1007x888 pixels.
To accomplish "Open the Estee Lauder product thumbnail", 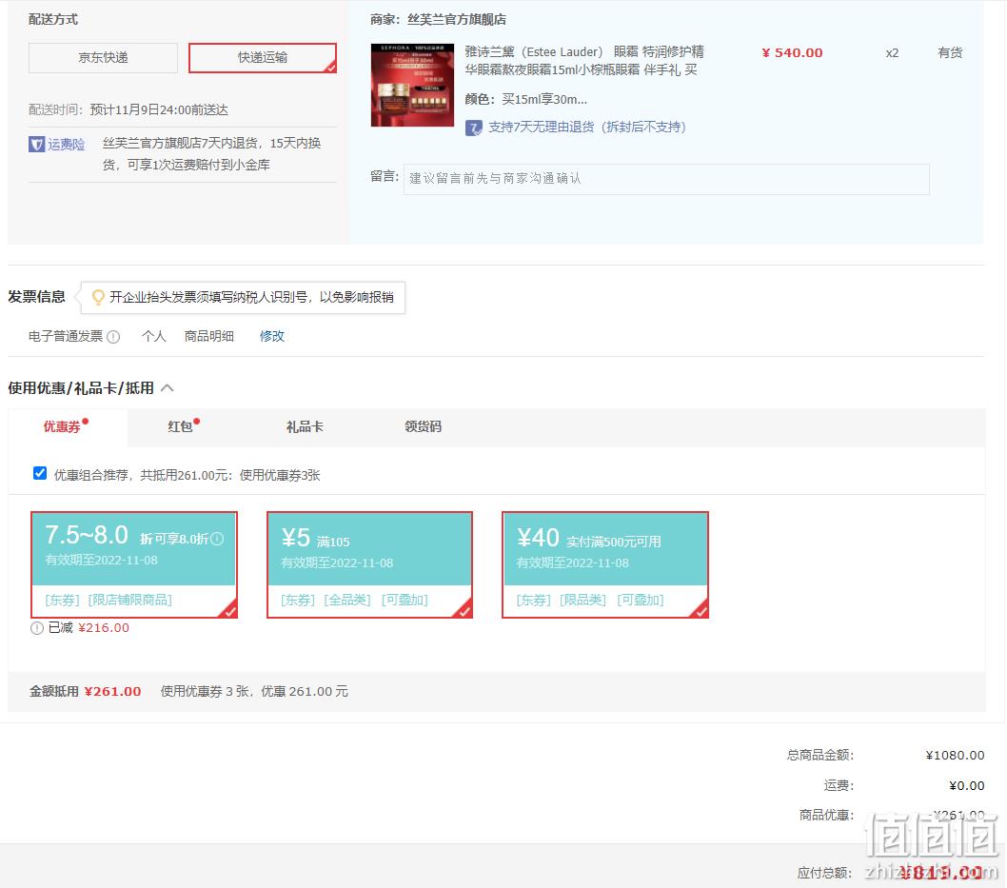I will pyautogui.click(x=412, y=85).
